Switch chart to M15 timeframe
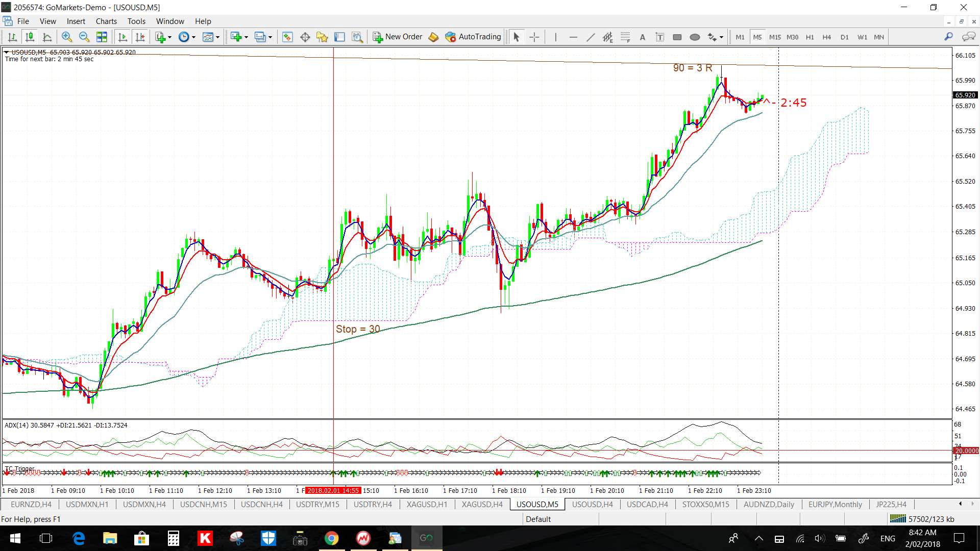This screenshot has height=551, width=980. pyautogui.click(x=775, y=37)
